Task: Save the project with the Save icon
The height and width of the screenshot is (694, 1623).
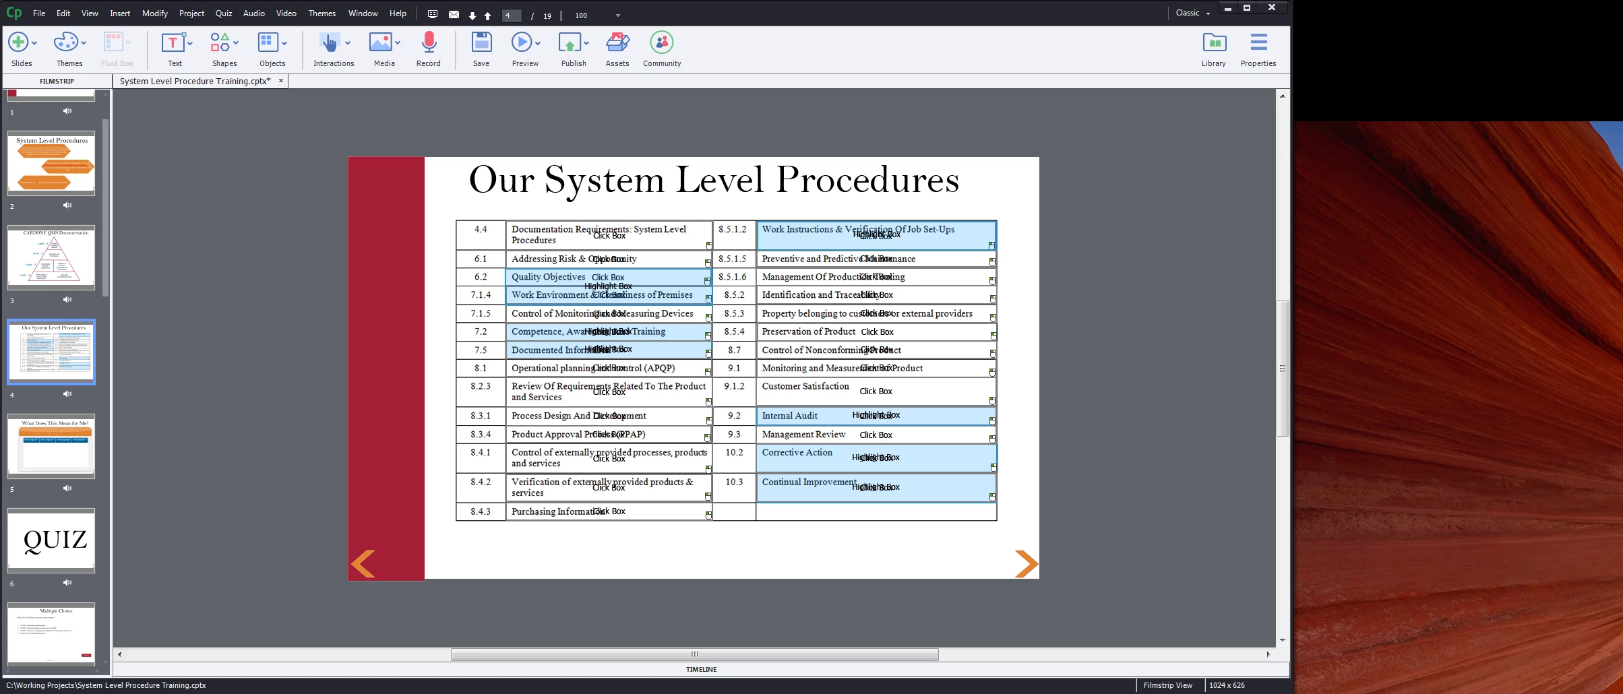Action: [x=481, y=42]
